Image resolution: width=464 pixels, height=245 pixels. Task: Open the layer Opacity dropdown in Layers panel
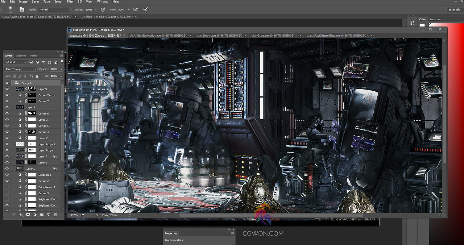tap(61, 69)
